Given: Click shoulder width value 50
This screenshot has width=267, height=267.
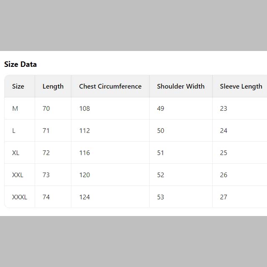Looking at the screenshot, I should coord(160,131).
